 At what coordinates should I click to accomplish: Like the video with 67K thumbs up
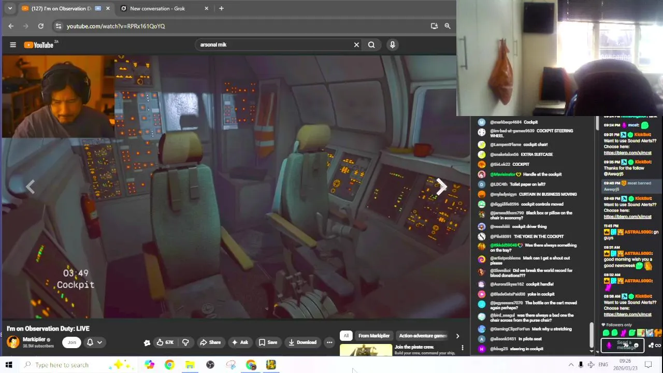coord(165,342)
